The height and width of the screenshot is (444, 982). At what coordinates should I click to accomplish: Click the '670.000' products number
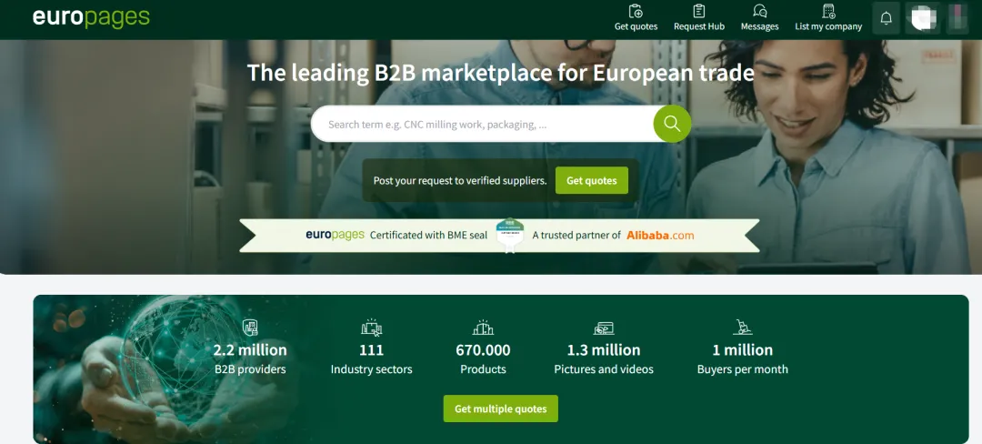[x=483, y=349]
